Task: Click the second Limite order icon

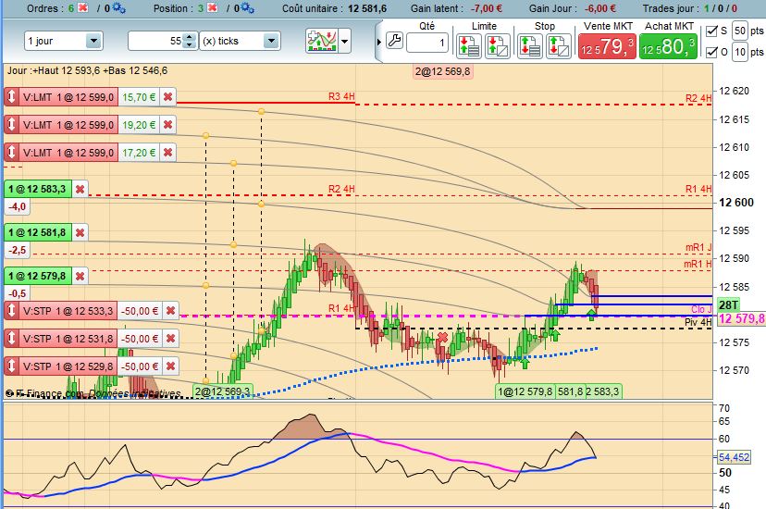Action: pyautogui.click(x=498, y=46)
